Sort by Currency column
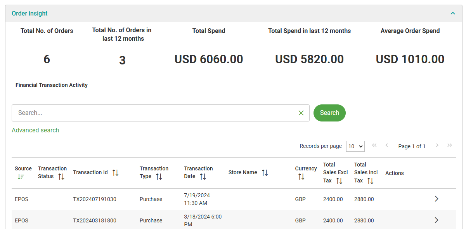This screenshot has height=229, width=466. (301, 177)
